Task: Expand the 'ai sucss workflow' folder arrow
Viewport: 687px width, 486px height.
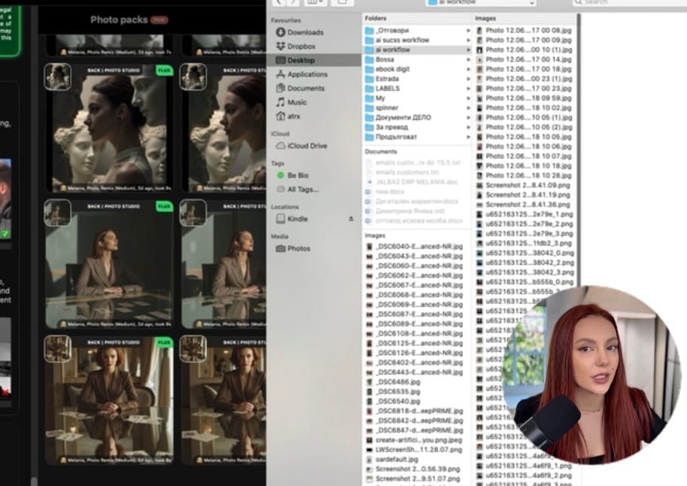Action: coord(469,40)
